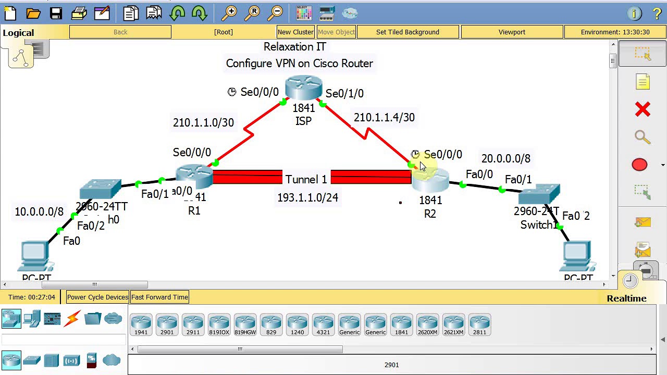667x375 pixels.
Task: Select the ISP router in topology
Action: coord(304,89)
